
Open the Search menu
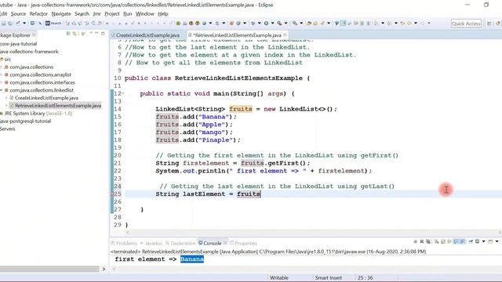tap(82, 14)
